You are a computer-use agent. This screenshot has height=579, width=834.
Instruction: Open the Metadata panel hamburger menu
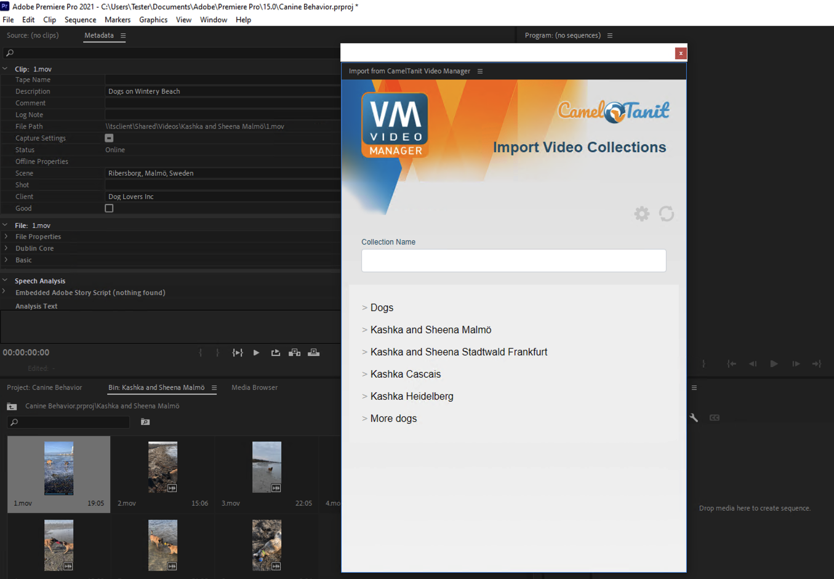(123, 36)
